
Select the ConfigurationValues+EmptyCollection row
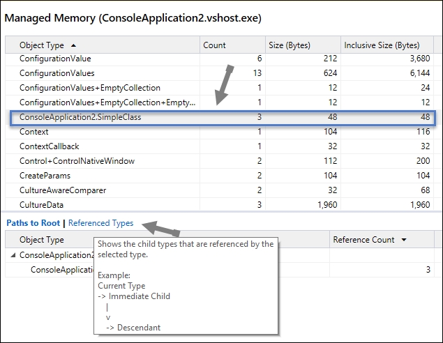(x=219, y=88)
